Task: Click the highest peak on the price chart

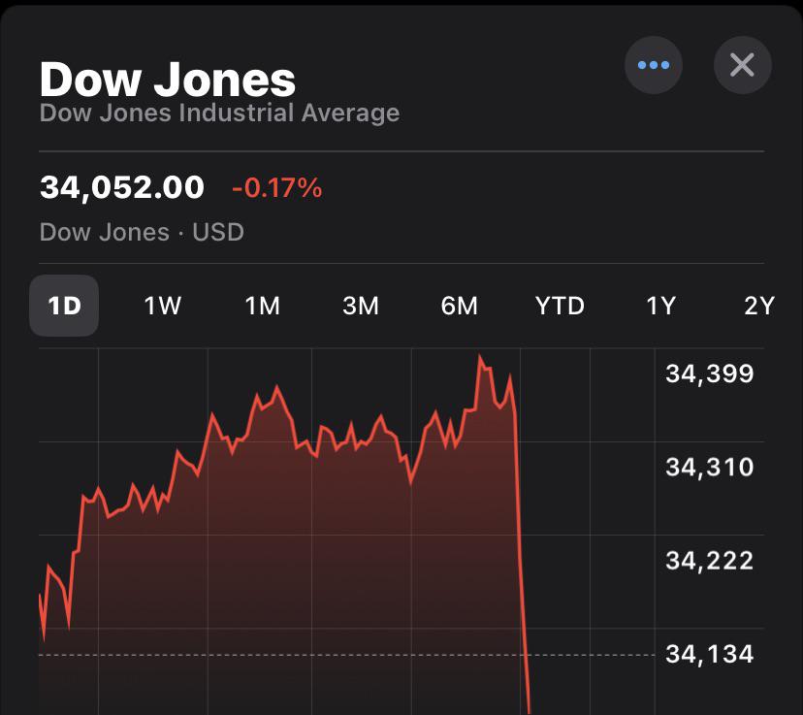Action: (x=480, y=357)
